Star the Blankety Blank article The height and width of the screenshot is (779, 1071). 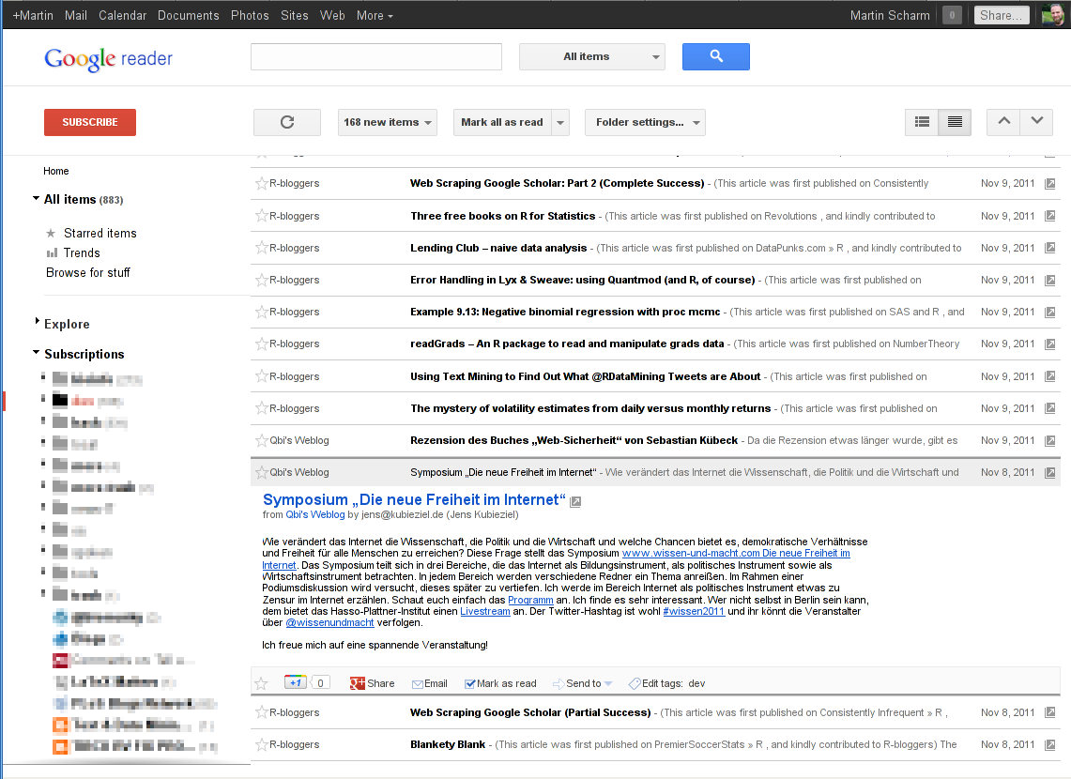tap(262, 744)
